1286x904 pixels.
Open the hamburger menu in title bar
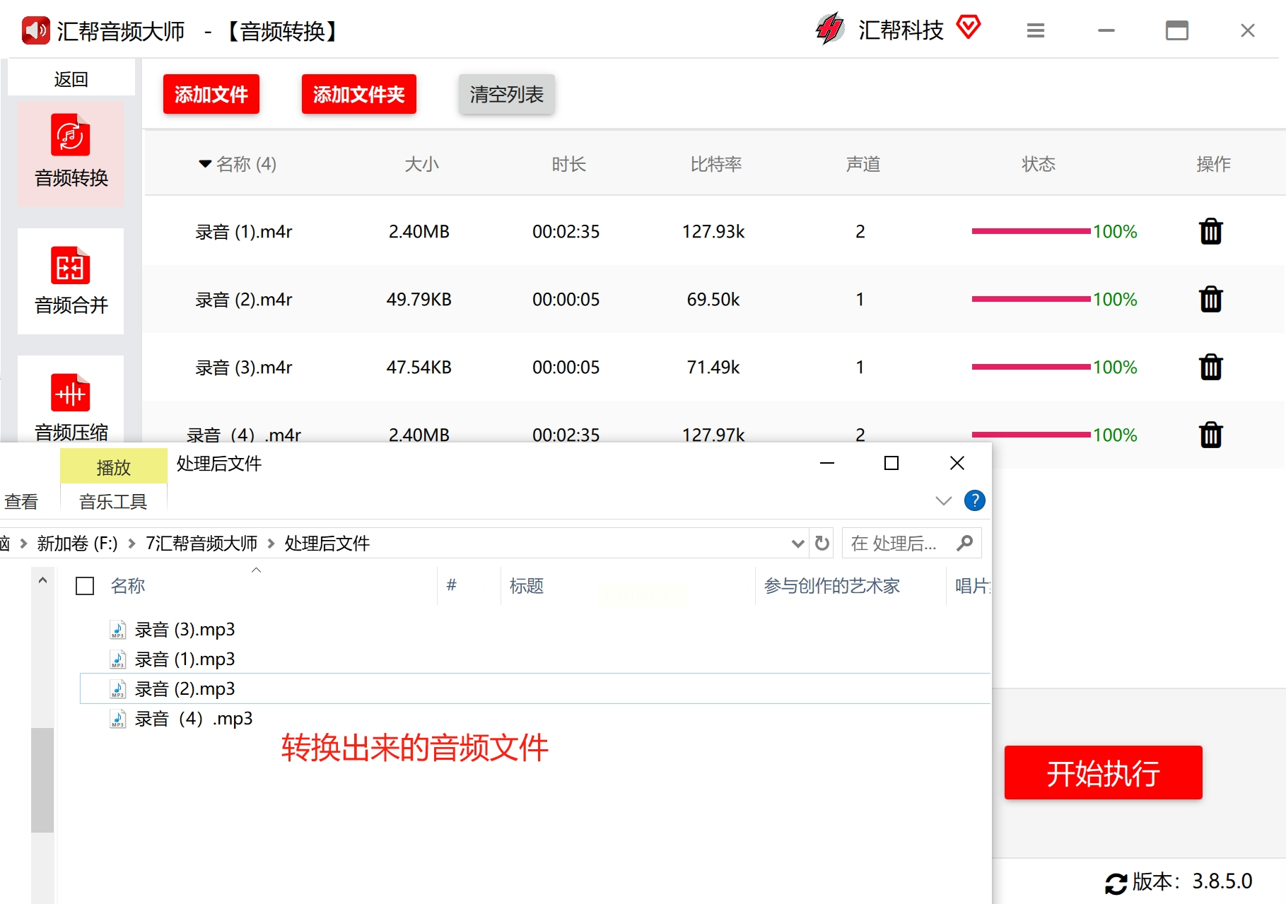tap(1035, 31)
